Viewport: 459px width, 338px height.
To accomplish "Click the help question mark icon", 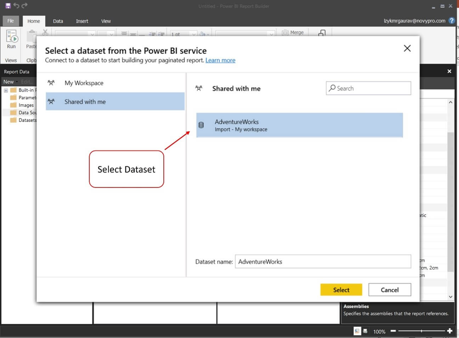I will click(452, 21).
